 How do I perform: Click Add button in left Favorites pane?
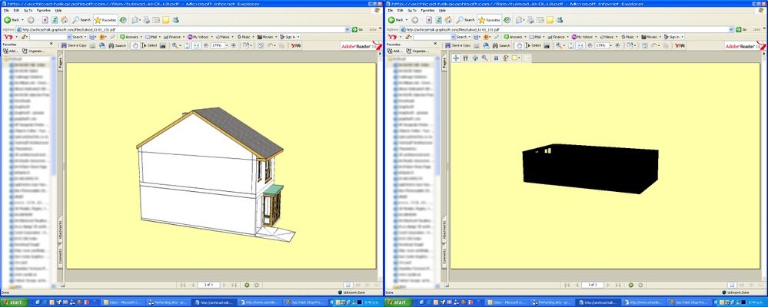pos(11,51)
